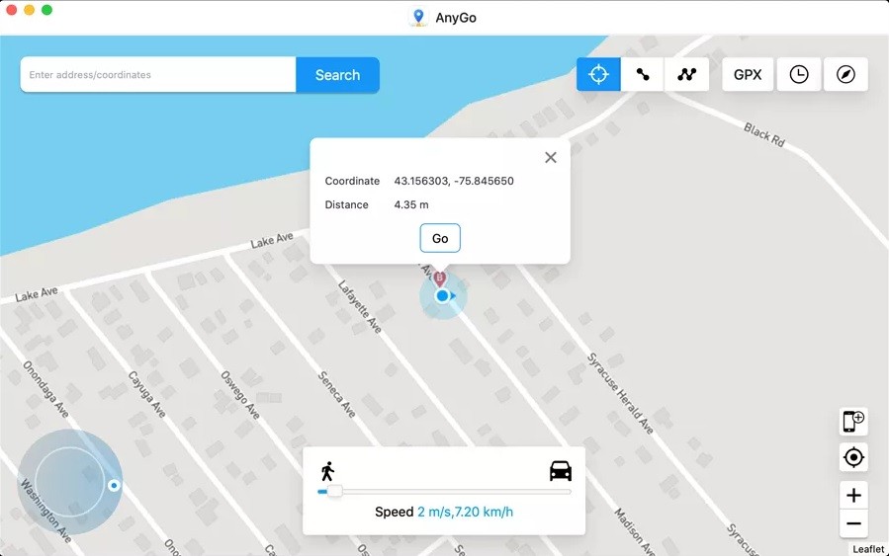The height and width of the screenshot is (556, 889).
Task: Click the Go button in popup
Action: click(440, 238)
